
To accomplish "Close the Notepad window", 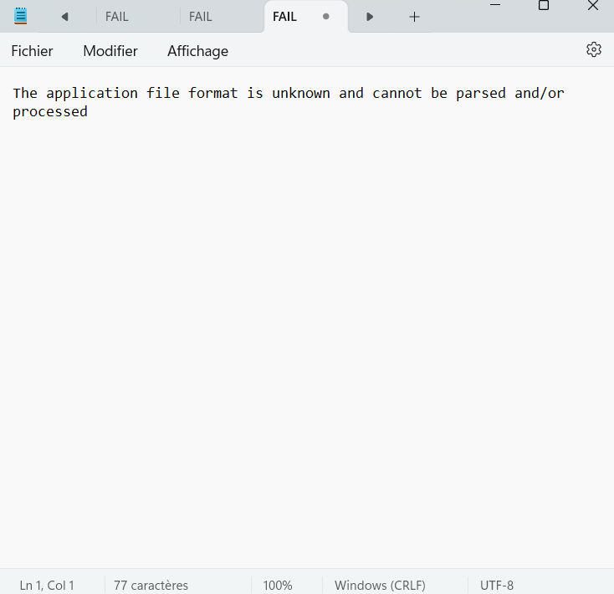I will point(593,6).
